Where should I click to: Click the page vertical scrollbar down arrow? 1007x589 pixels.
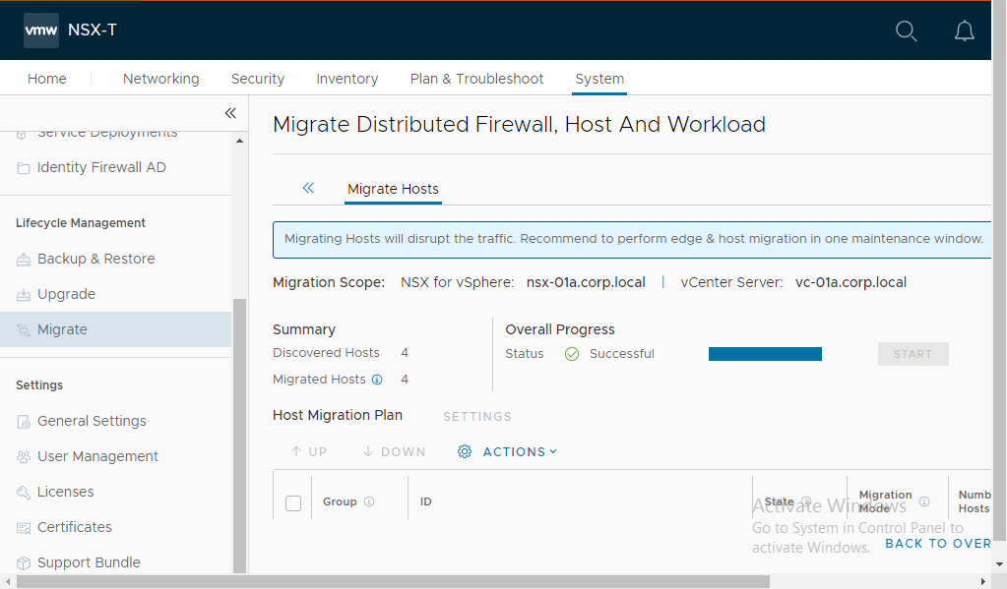[x=999, y=564]
